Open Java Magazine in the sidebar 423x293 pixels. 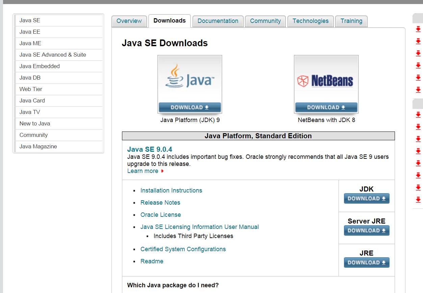pyautogui.click(x=38, y=146)
